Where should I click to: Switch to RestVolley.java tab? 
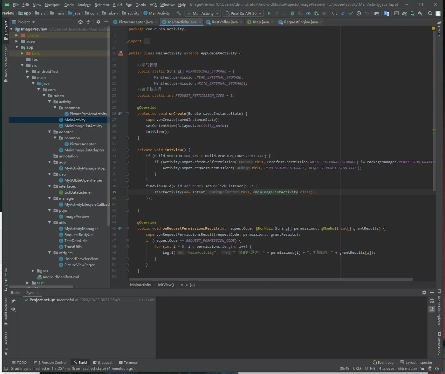(224, 22)
